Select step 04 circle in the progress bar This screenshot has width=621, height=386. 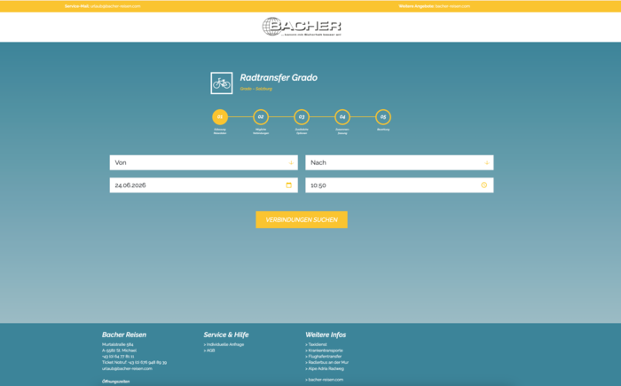point(342,117)
